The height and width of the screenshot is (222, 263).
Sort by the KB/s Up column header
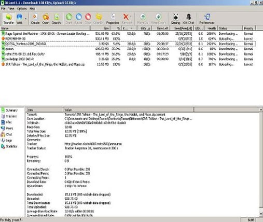tap(145, 28)
